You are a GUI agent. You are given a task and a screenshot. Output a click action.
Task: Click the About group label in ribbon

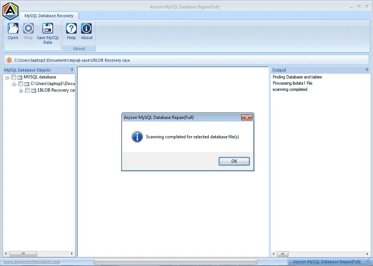(79, 49)
